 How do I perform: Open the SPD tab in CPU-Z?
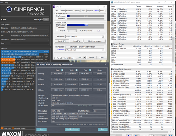click(x=84, y=11)
